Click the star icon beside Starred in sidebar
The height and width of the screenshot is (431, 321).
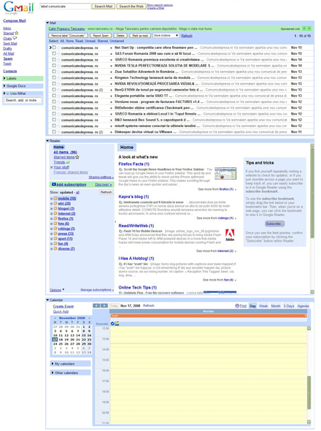pyautogui.click(x=17, y=33)
